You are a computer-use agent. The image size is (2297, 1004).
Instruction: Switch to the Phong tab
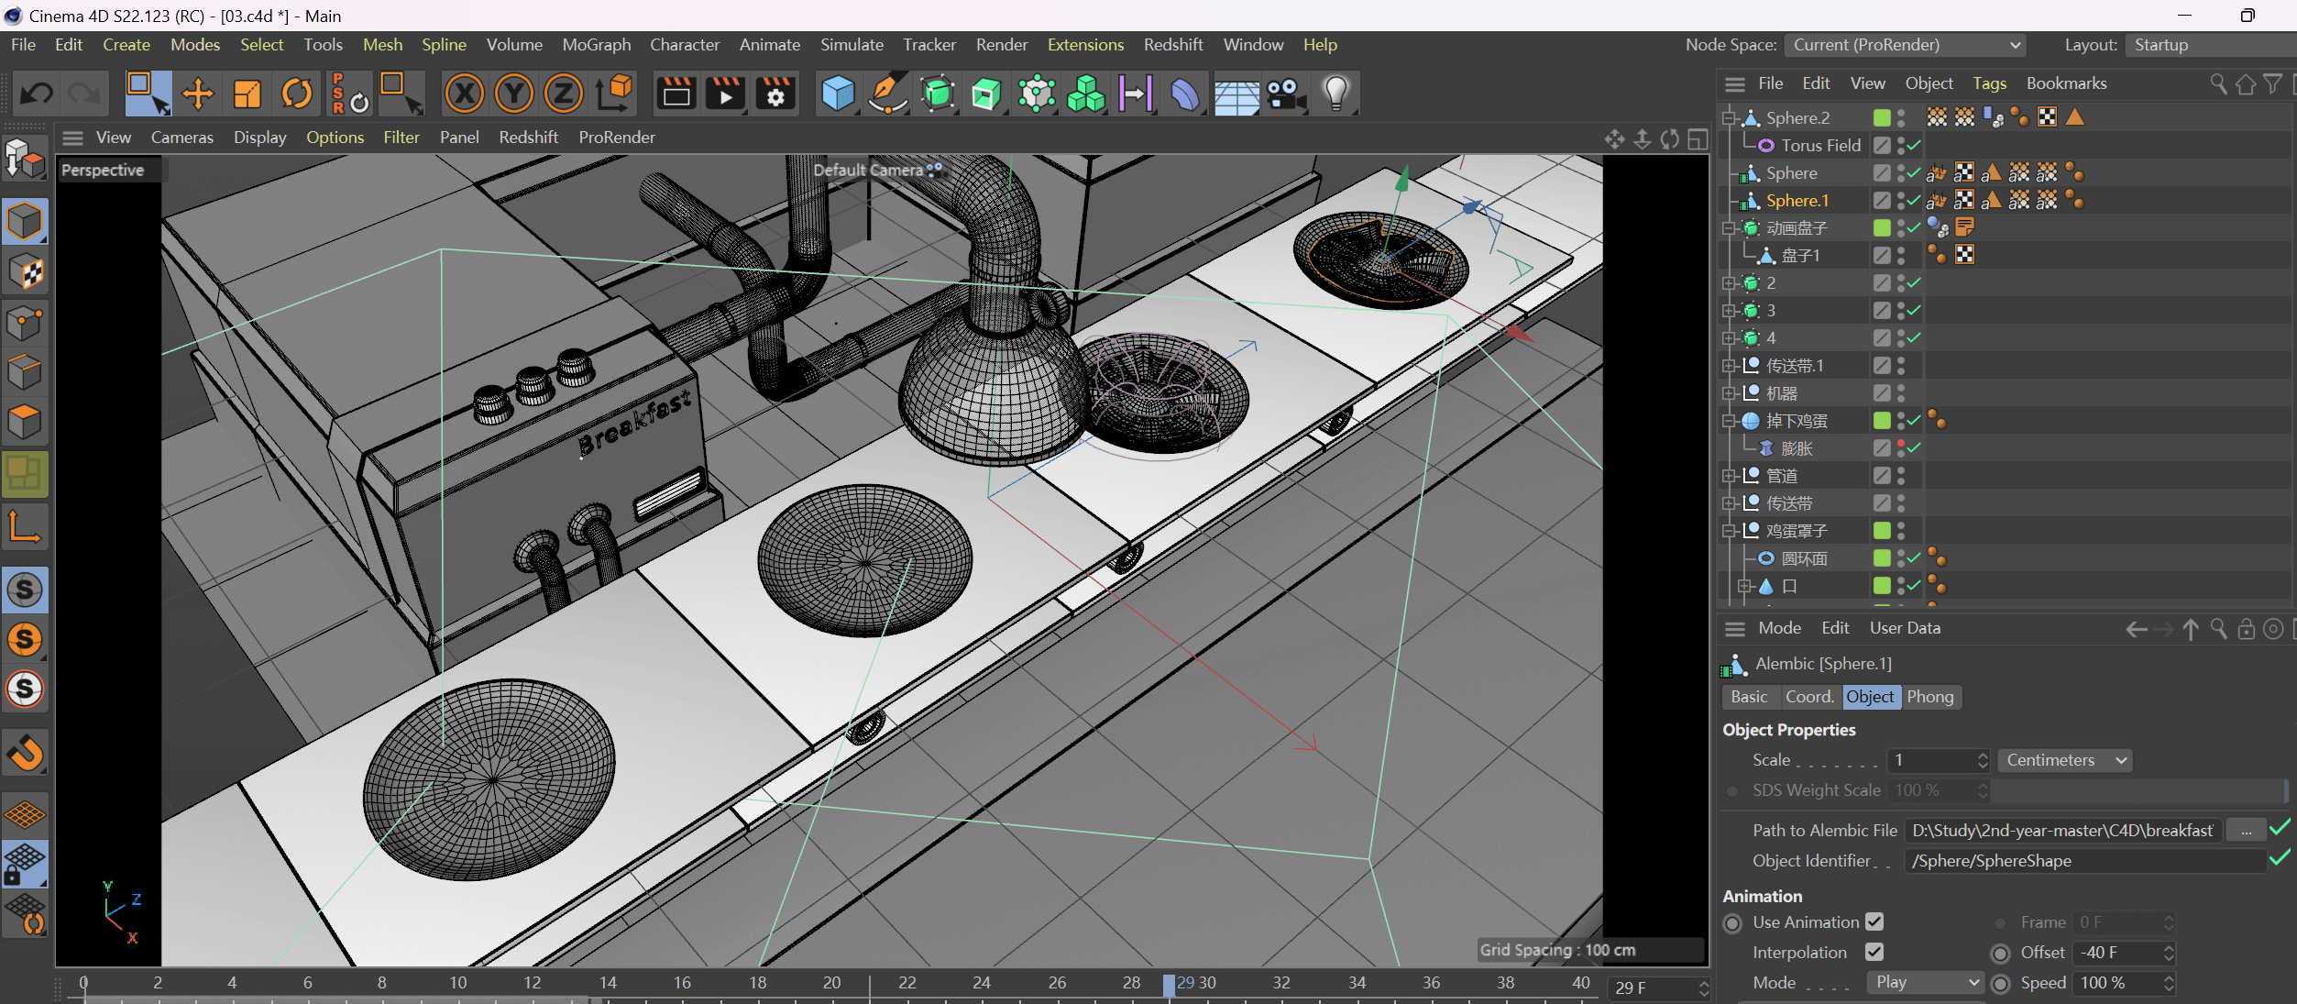[1929, 697]
